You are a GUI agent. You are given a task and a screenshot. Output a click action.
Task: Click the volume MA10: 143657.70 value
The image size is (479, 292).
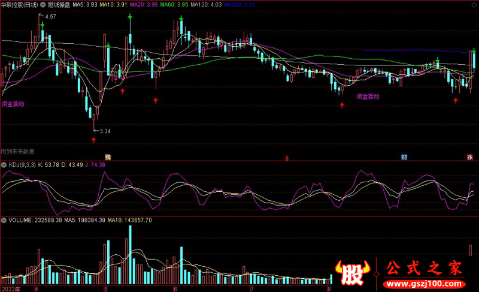pyautogui.click(x=129, y=220)
